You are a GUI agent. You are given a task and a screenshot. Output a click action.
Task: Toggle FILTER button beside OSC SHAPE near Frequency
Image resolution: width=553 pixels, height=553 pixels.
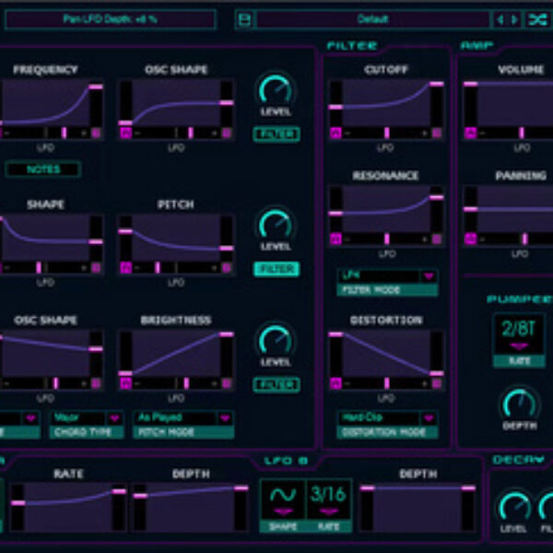point(276,135)
